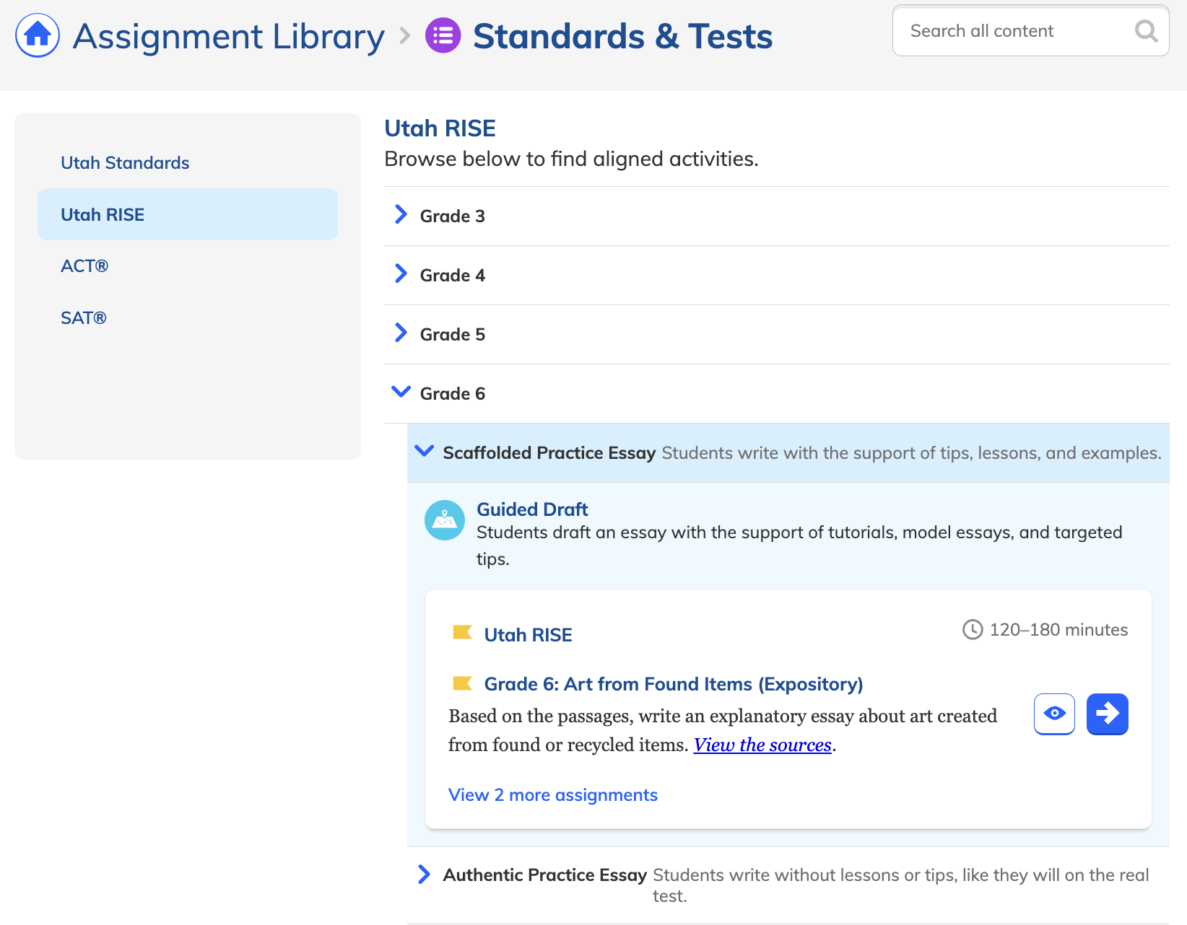Focus the Search all content field
Viewport: 1187px width, 925px height.
click(1030, 30)
